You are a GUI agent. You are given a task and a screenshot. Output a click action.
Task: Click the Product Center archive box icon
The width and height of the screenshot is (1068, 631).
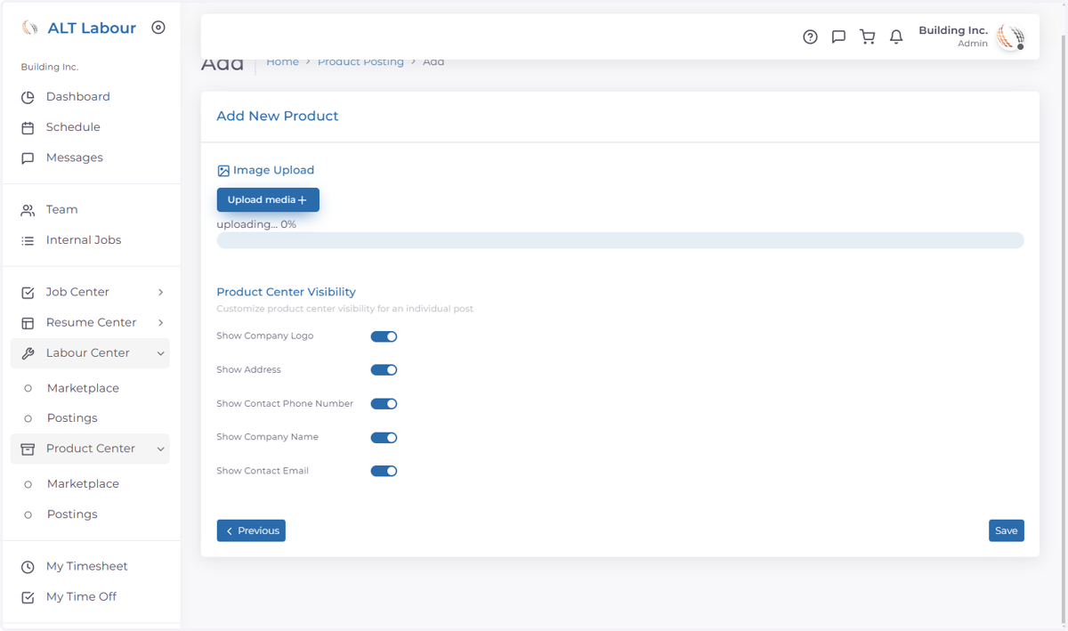[x=28, y=449]
